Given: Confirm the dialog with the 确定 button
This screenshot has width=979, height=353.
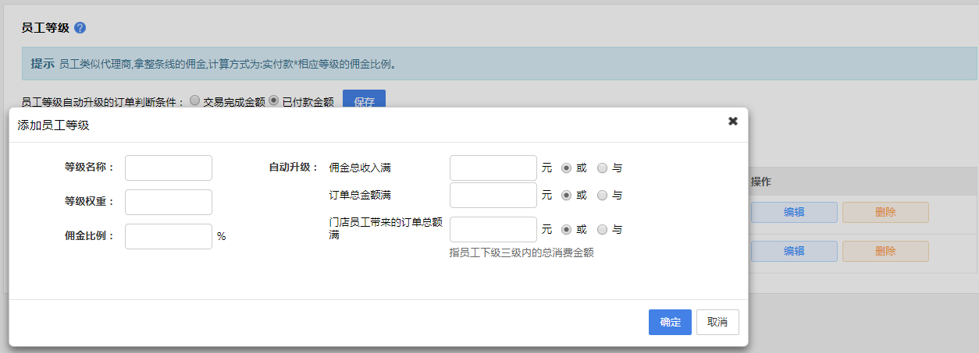Looking at the screenshot, I should pyautogui.click(x=670, y=322).
